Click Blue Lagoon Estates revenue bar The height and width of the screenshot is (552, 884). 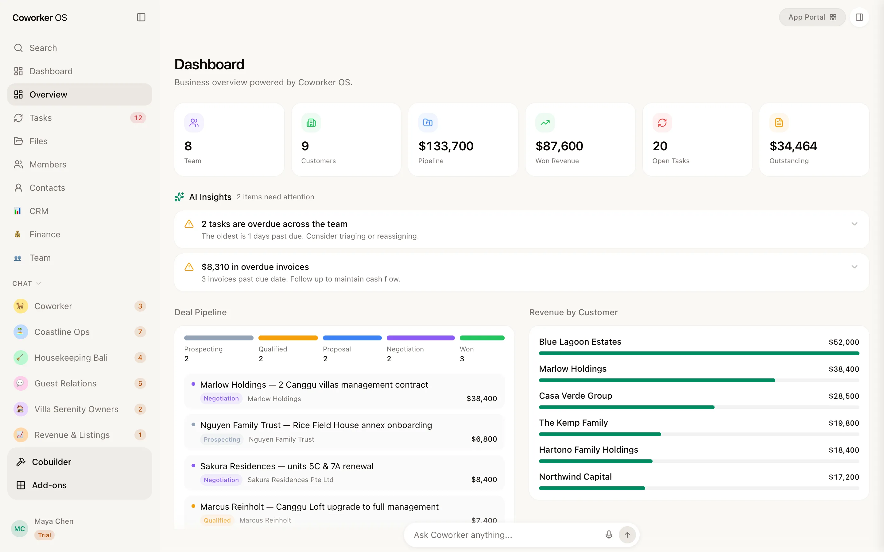click(x=699, y=353)
